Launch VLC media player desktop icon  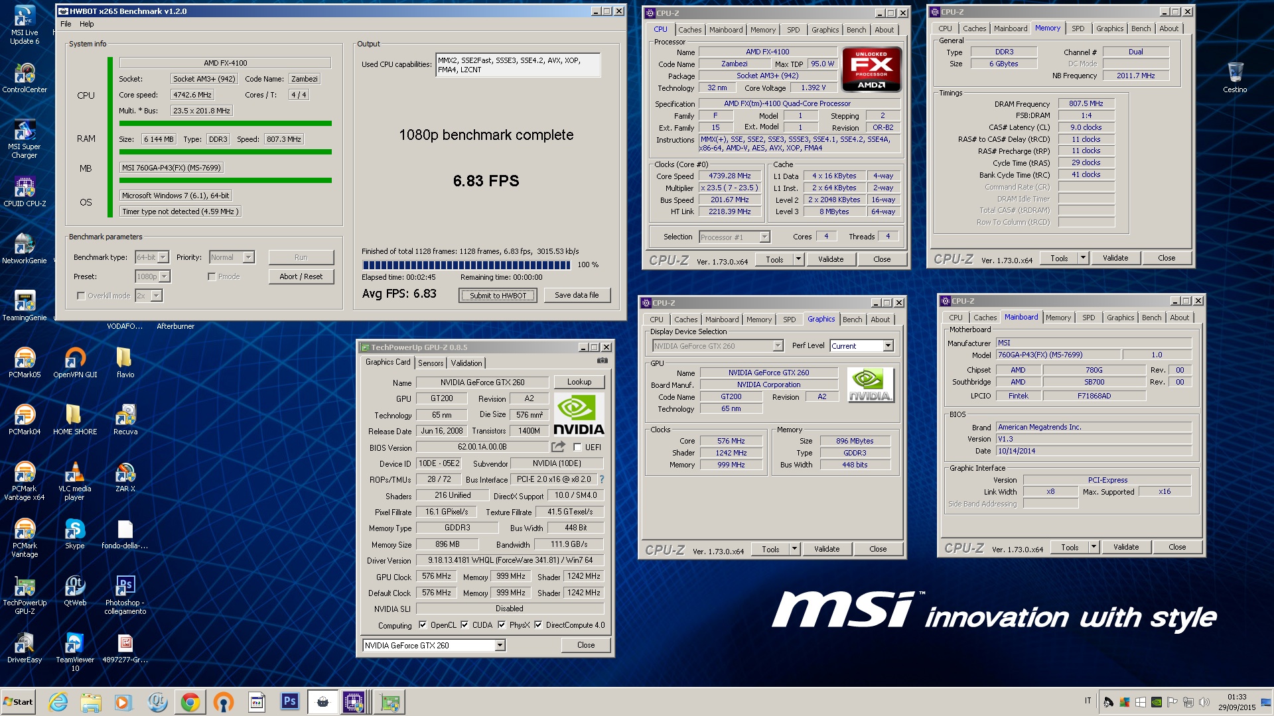click(x=75, y=481)
